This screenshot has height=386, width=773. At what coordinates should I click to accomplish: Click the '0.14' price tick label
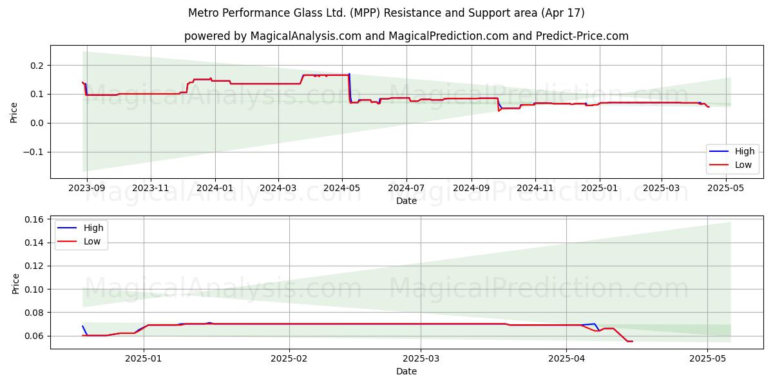pyautogui.click(x=34, y=243)
